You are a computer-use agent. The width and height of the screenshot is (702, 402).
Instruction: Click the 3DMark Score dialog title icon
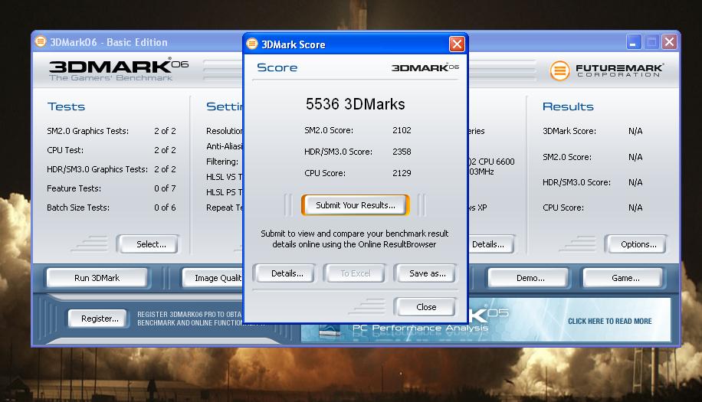pyautogui.click(x=252, y=44)
